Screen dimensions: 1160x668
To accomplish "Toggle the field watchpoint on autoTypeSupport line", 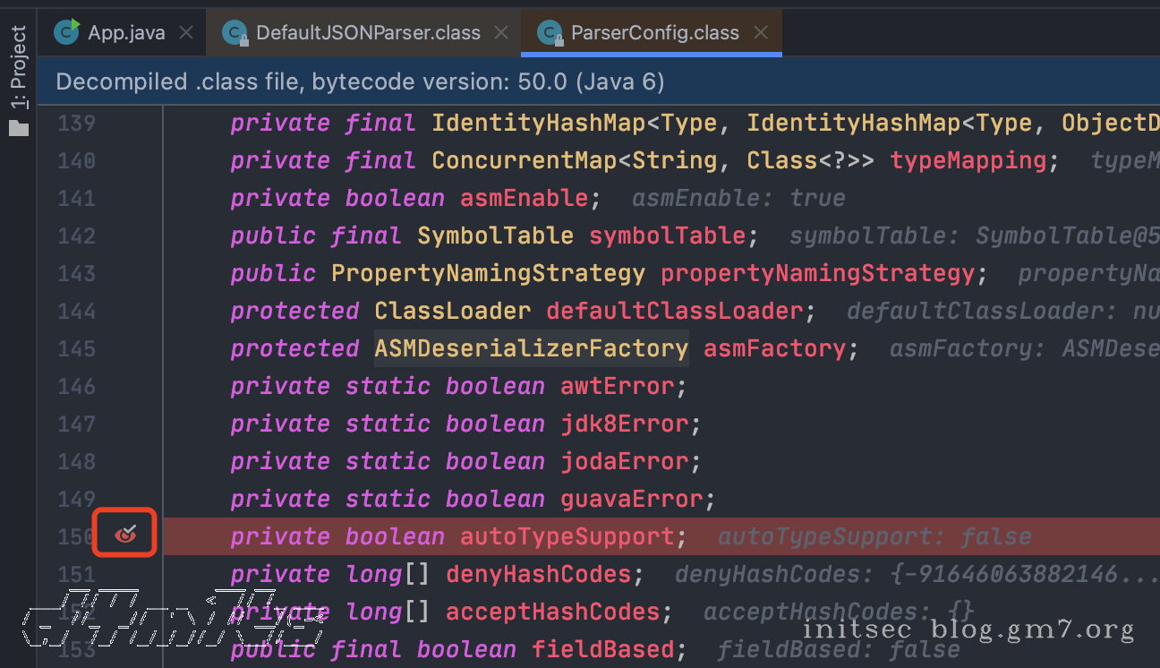I will click(127, 535).
